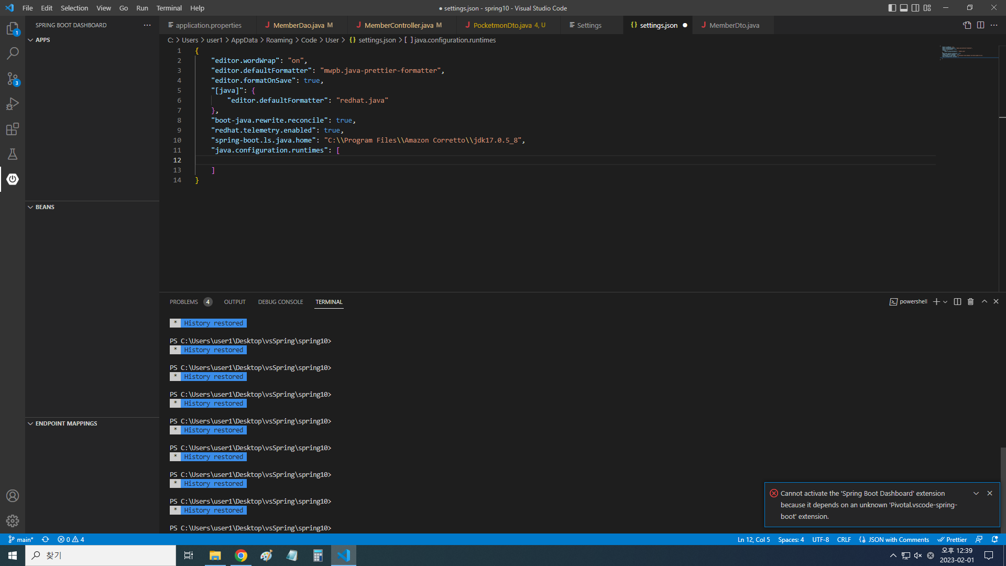Collapse the error notification chevron
The height and width of the screenshot is (566, 1006).
point(976,493)
